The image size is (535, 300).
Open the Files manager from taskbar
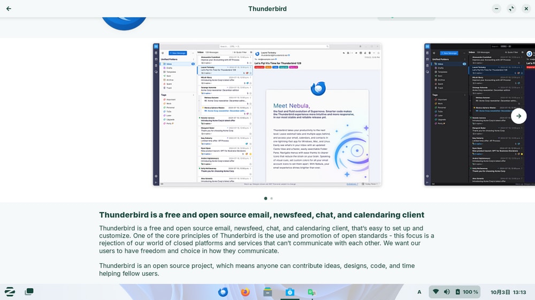point(267,292)
